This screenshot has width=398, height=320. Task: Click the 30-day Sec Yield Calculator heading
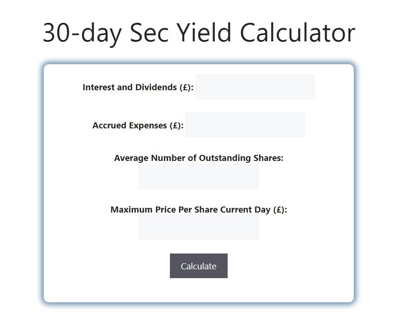point(199,33)
